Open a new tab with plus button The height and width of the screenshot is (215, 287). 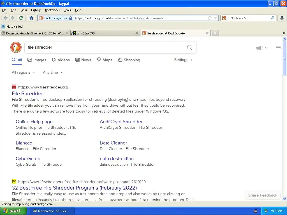[x=215, y=33]
